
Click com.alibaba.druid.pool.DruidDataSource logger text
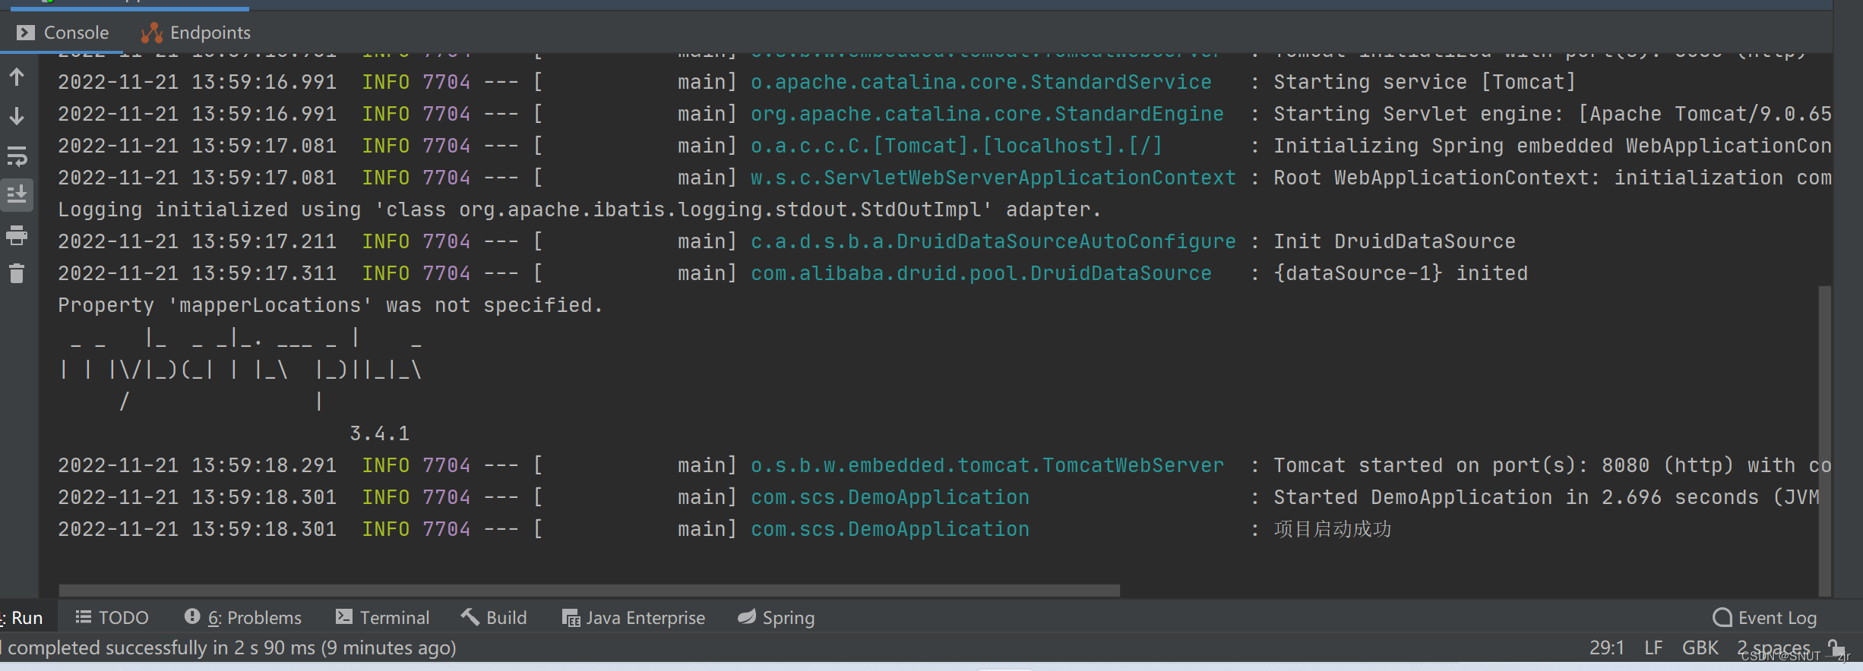981,273
